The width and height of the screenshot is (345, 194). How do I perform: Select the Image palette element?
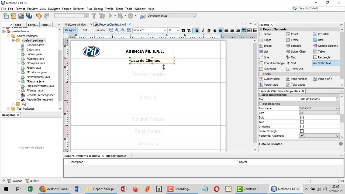(x=265, y=46)
